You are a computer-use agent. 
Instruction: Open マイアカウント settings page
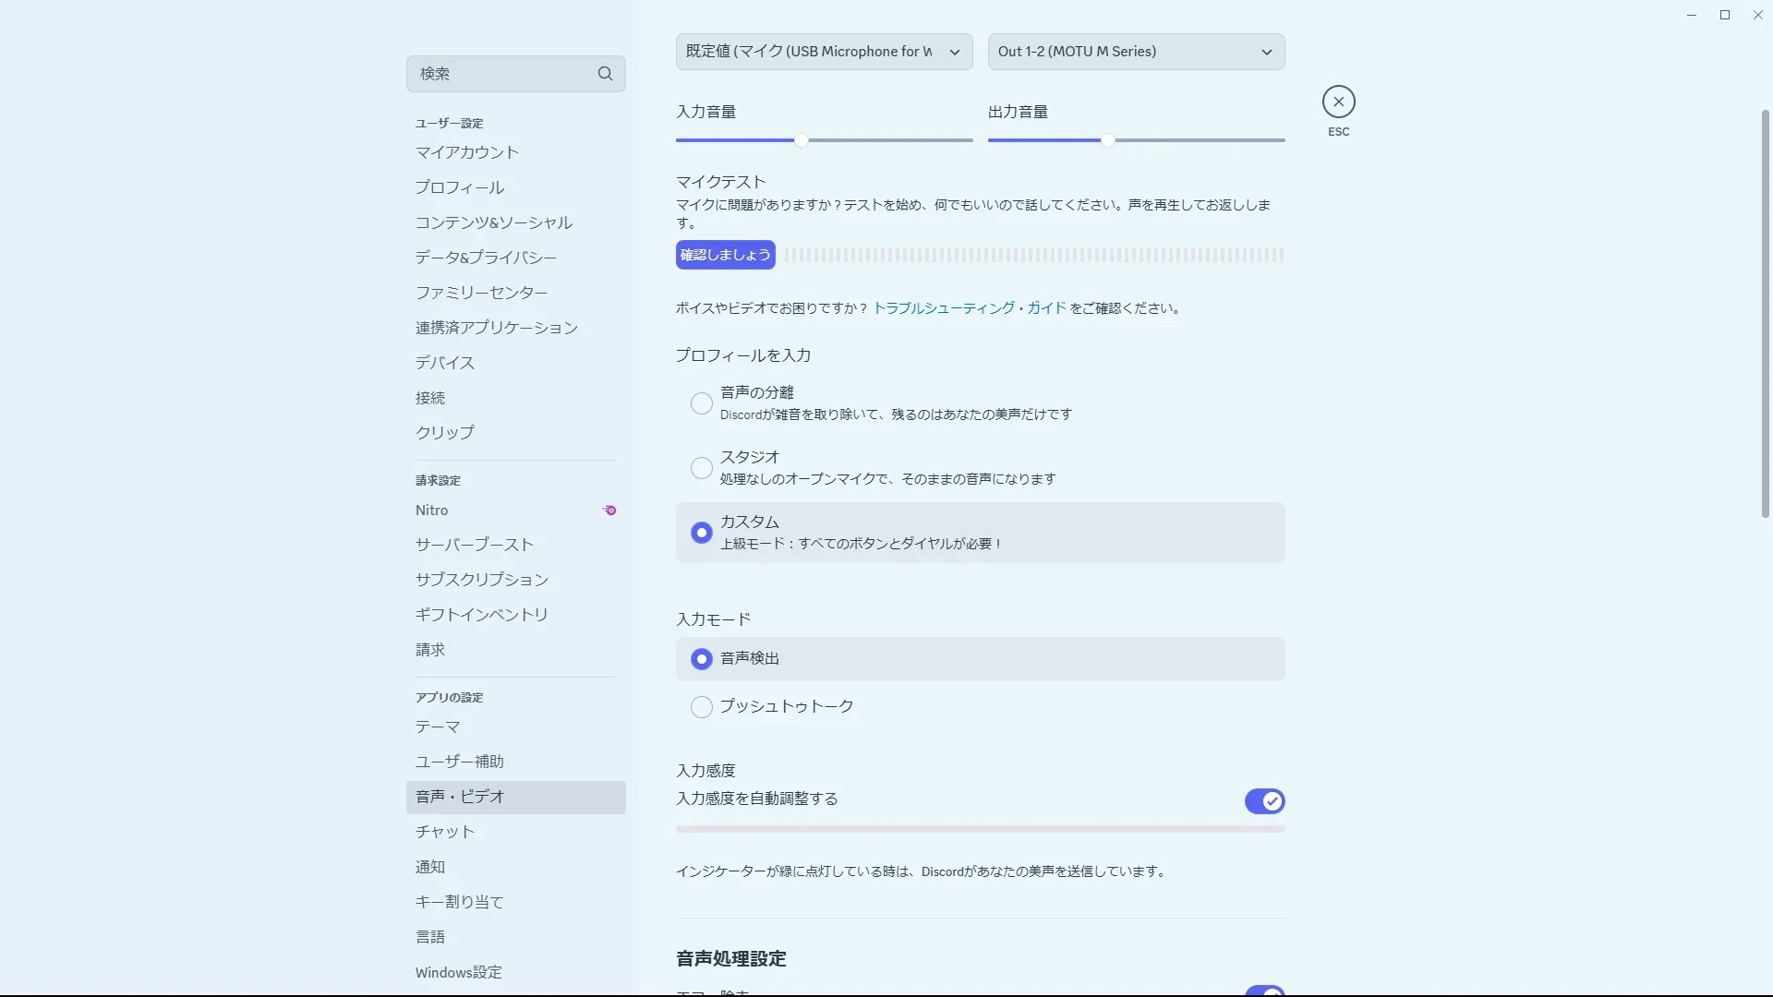466,152
